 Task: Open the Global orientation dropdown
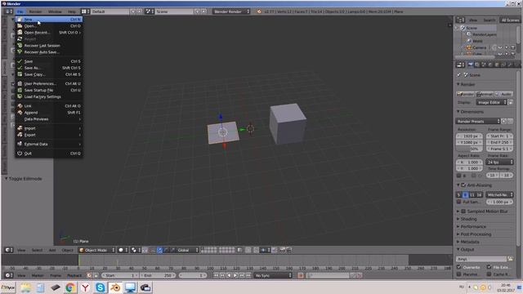[x=188, y=250]
